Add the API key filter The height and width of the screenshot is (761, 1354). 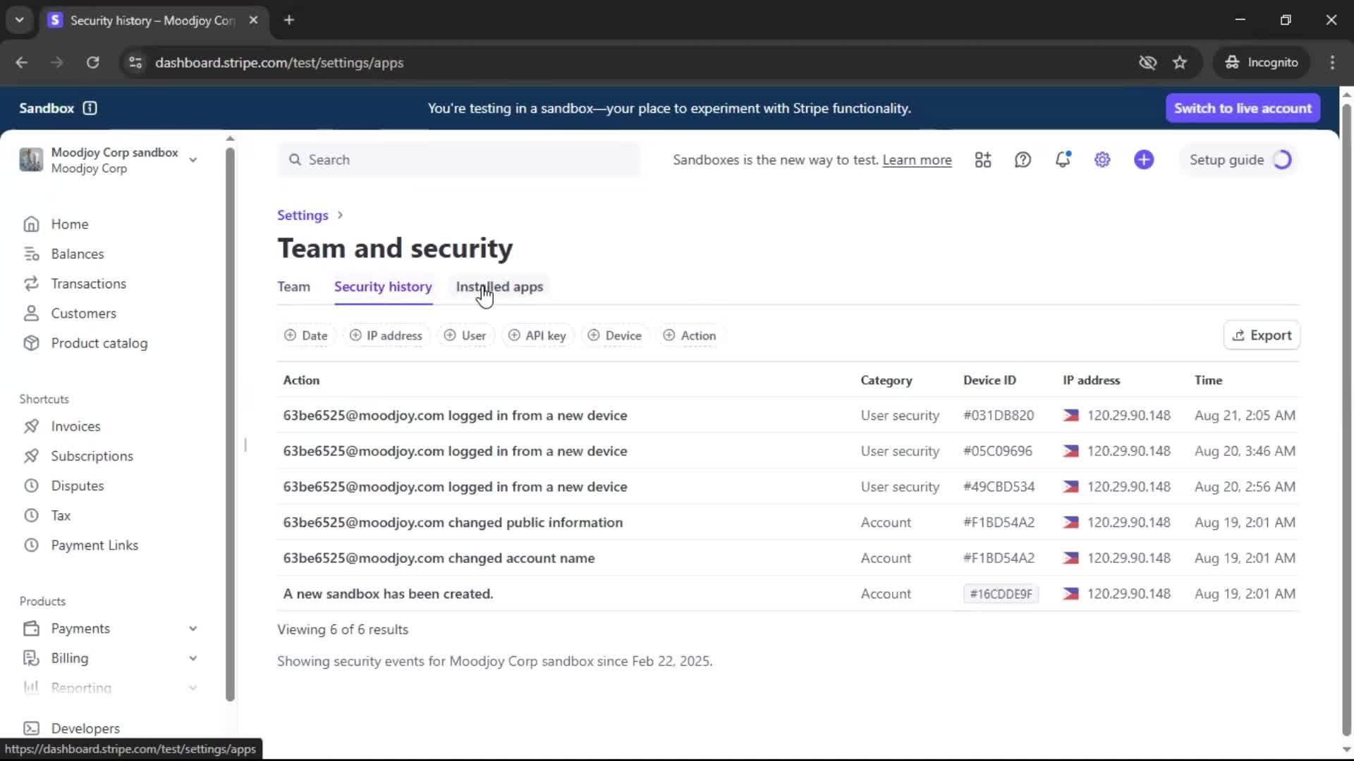point(537,335)
